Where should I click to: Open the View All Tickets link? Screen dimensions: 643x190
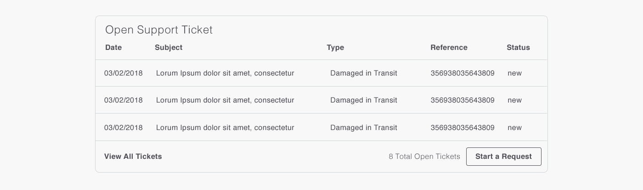click(133, 157)
